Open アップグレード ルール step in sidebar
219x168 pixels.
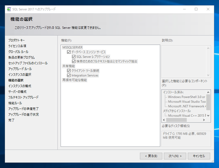click(20, 69)
